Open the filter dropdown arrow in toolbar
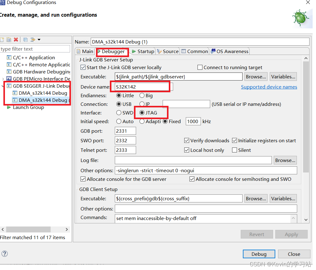Viewport: 316px width, 270px height. point(39,40)
